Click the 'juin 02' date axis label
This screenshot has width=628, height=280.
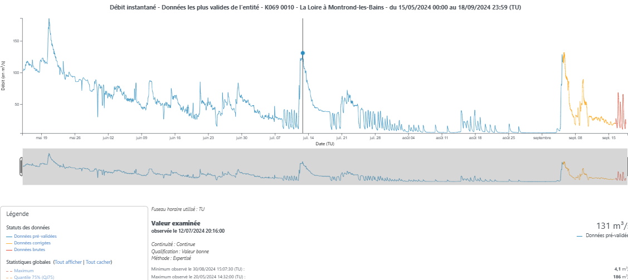point(108,137)
